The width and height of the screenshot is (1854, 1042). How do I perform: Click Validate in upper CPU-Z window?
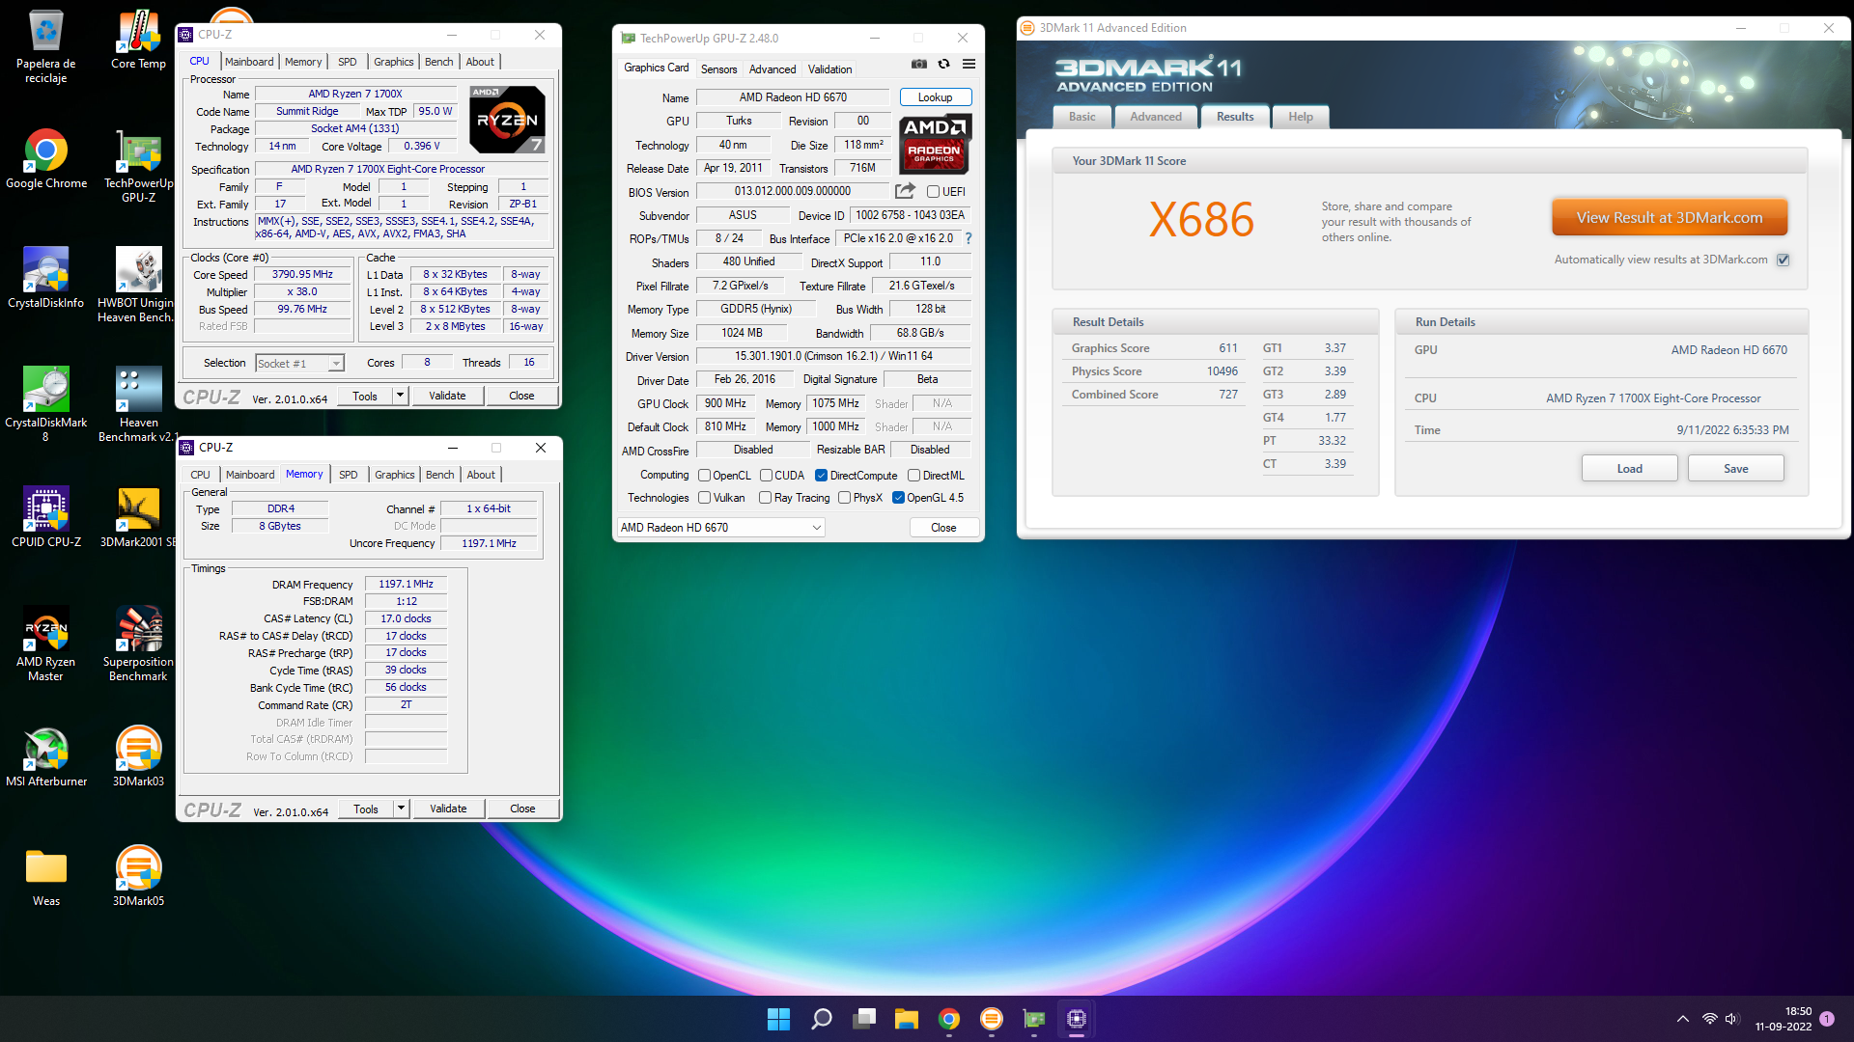click(447, 396)
